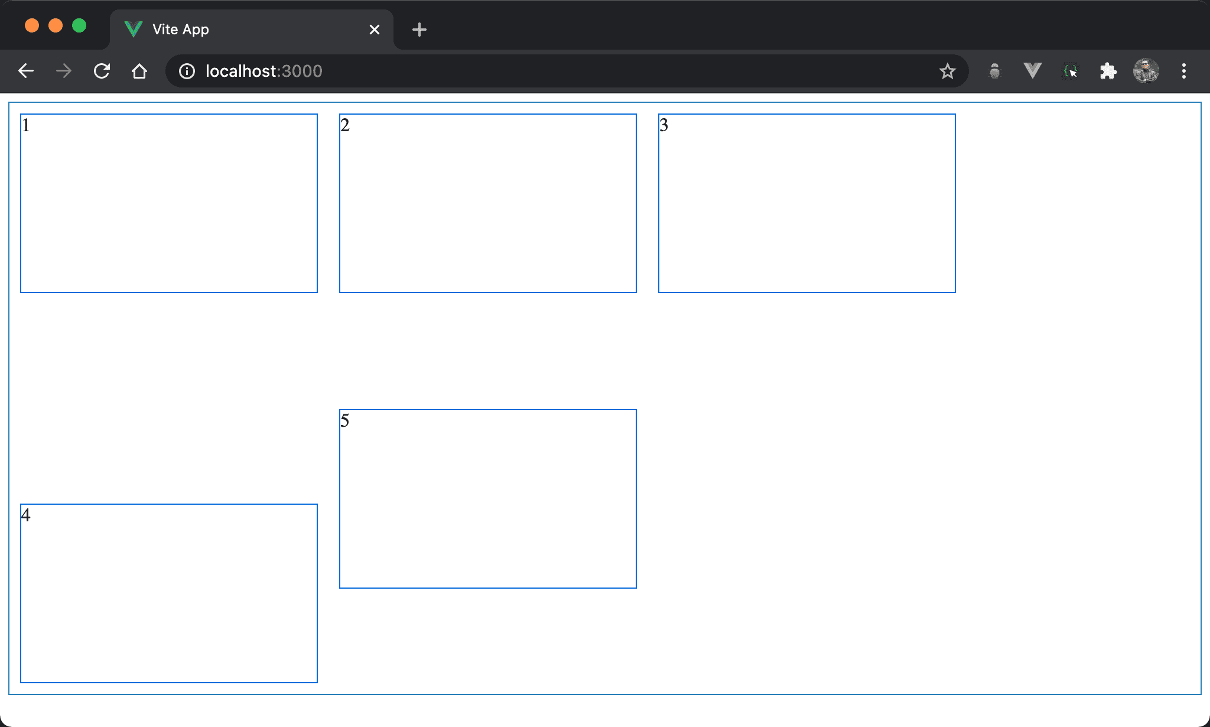Viewport: 1210px width, 727px height.
Task: Open the Vue devtools extension icon
Action: coord(1032,71)
